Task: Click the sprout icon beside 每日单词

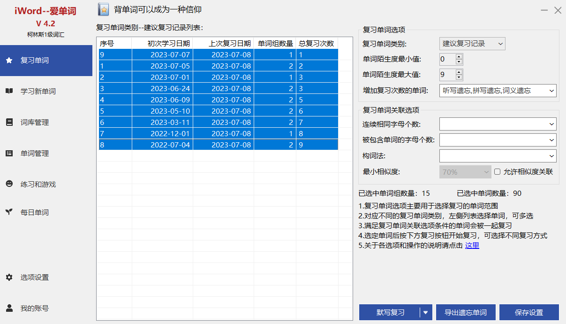Action: (9, 212)
